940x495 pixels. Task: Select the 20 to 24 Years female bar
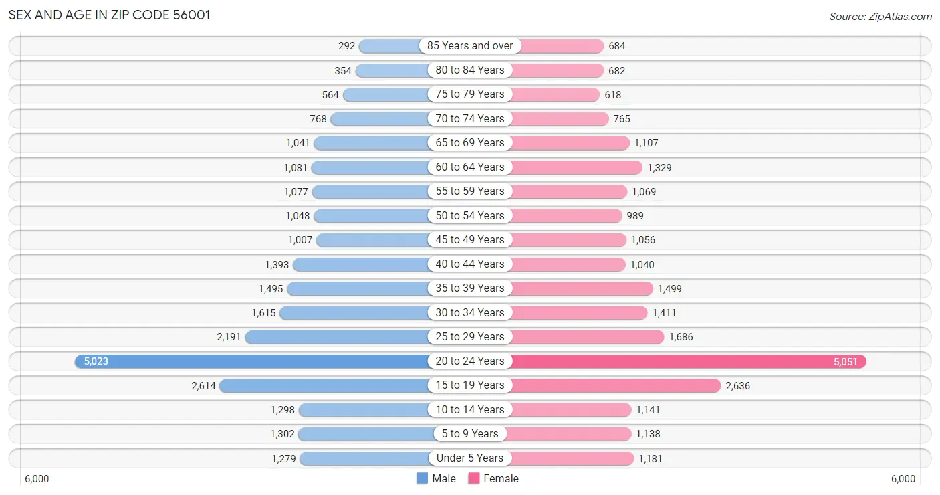coord(689,361)
